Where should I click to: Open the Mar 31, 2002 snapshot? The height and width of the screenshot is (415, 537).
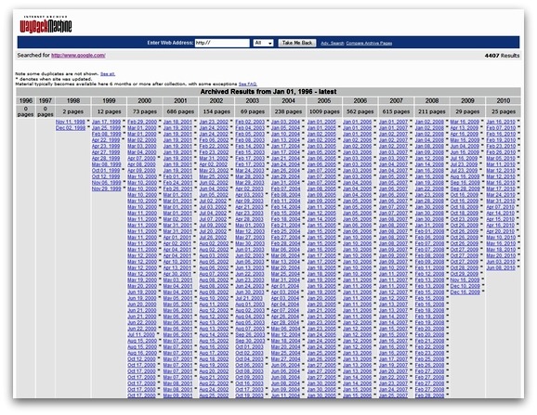pyautogui.click(x=214, y=159)
